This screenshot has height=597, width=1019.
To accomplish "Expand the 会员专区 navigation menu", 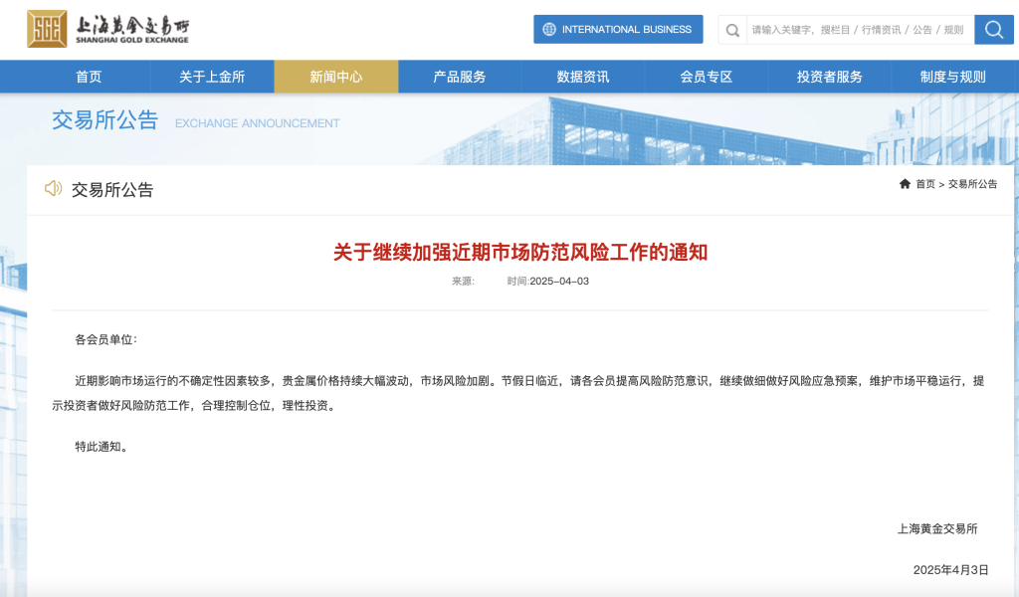I will 706,77.
